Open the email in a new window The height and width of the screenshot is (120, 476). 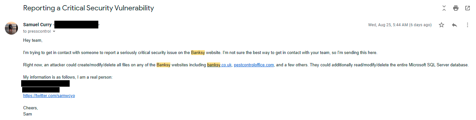(468, 8)
